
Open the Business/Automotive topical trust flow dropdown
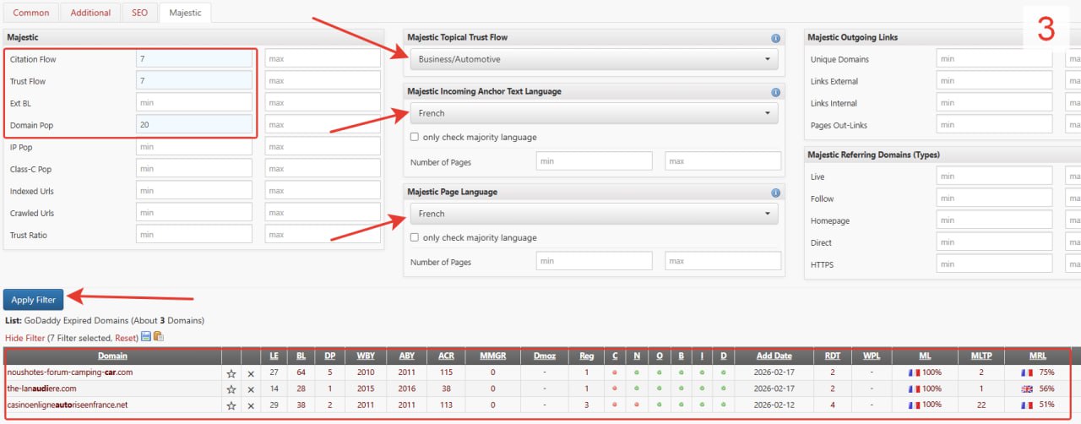[594, 59]
